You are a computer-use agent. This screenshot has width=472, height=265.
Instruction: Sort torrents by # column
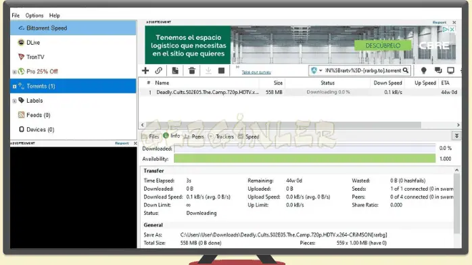coord(148,82)
